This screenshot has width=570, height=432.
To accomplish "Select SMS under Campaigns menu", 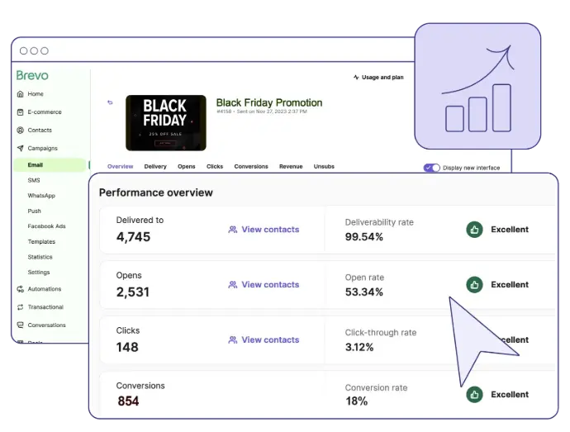I will tap(34, 180).
